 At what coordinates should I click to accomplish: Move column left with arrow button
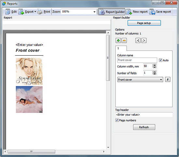point(138,40)
